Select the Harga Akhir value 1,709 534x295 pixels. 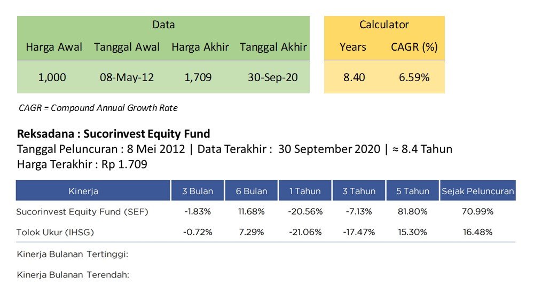[198, 77]
